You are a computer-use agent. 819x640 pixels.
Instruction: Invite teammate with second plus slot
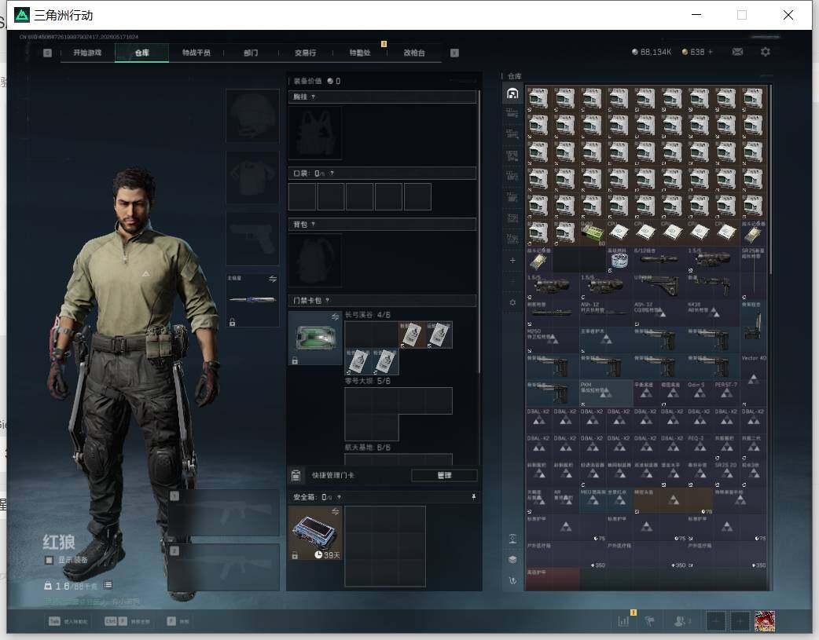coord(740,621)
